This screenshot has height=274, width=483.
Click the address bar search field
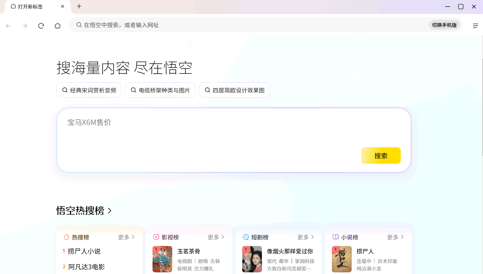coord(247,25)
